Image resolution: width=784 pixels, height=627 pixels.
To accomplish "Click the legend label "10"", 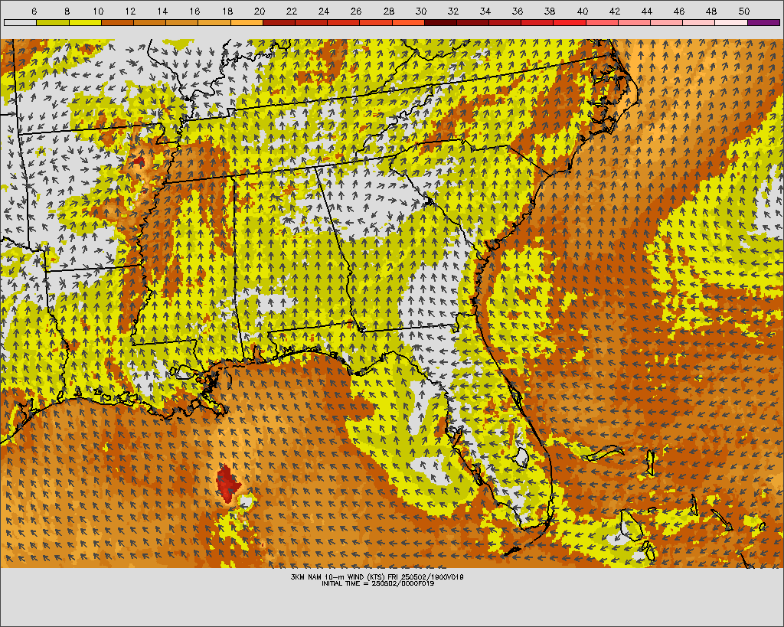I will pos(98,11).
